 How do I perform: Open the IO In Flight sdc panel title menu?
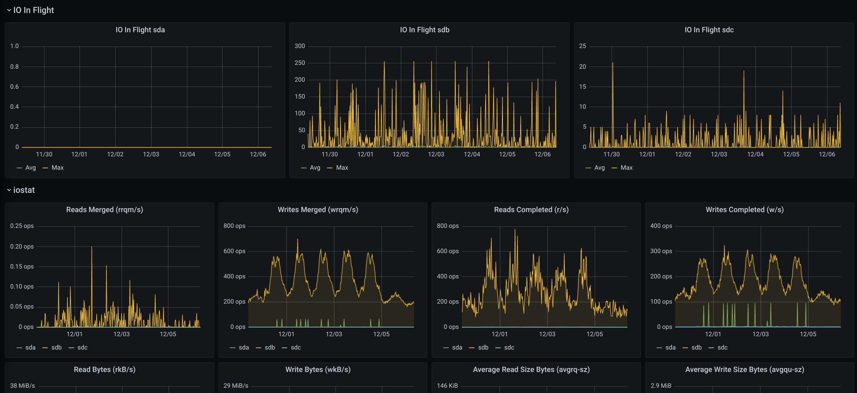tap(709, 30)
